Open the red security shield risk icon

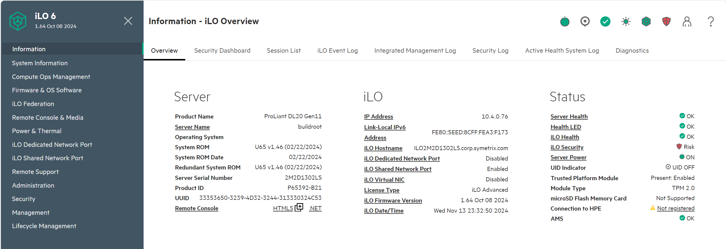[x=666, y=21]
